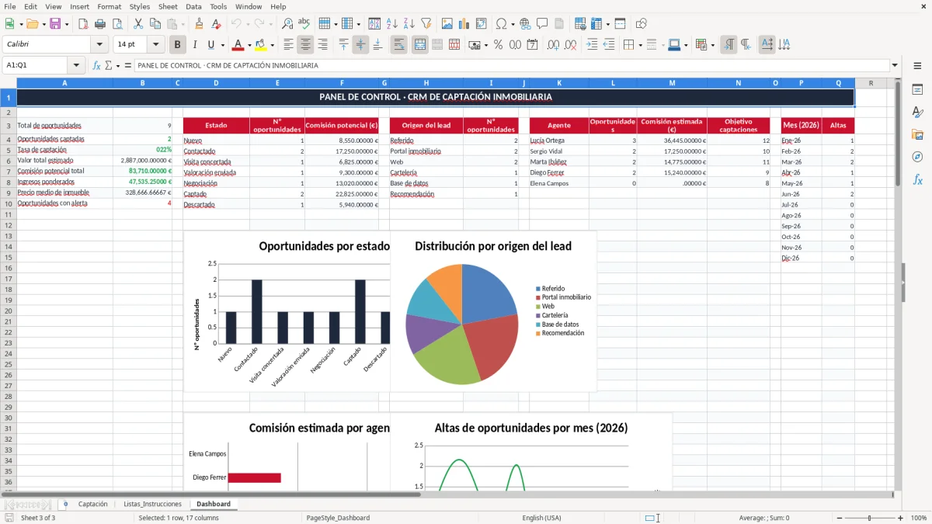Click the Zoom In plus button

click(901, 518)
